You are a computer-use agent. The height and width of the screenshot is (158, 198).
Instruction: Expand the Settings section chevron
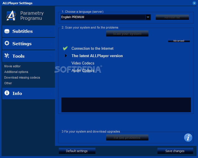pyautogui.click(x=50, y=44)
